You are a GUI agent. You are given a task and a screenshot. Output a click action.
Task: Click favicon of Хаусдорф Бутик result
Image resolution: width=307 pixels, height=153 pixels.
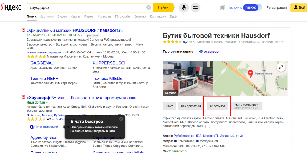click(23, 97)
